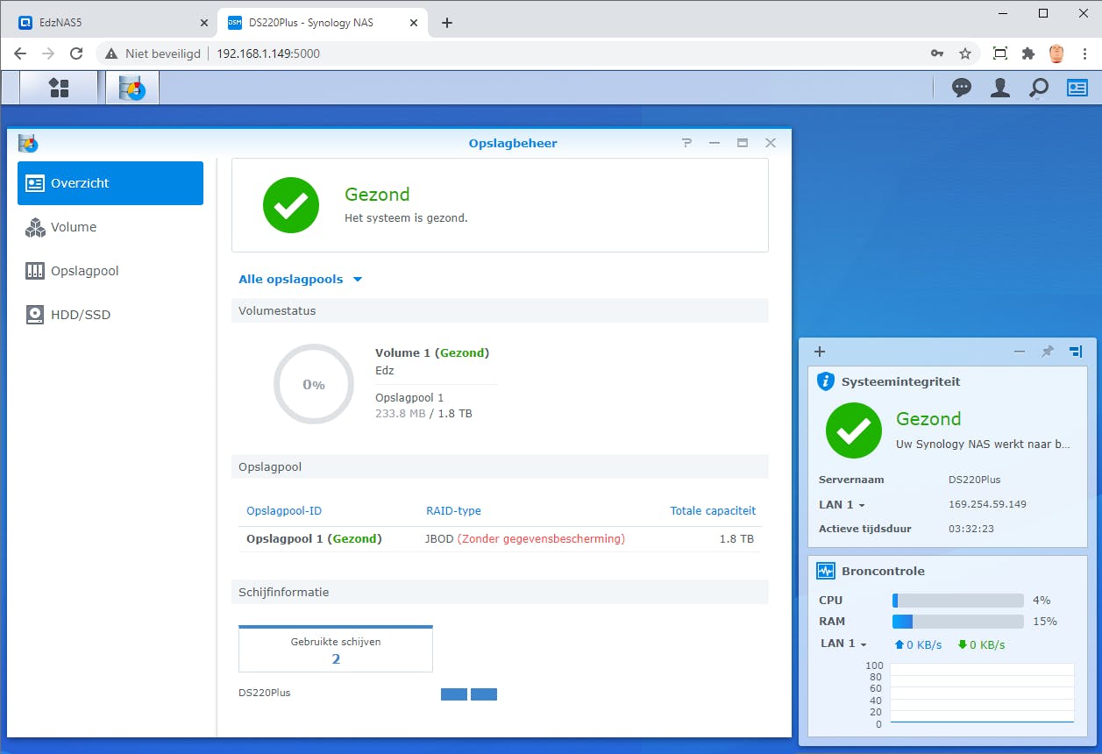Click the first blue disk slot indicator
The height and width of the screenshot is (754, 1102).
(454, 694)
